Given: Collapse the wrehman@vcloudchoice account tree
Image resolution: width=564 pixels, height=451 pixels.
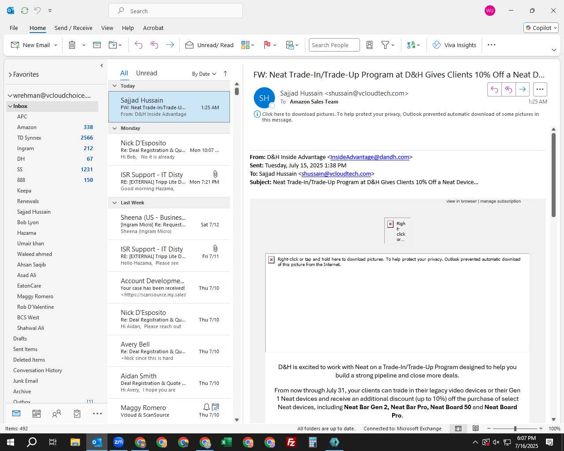Looking at the screenshot, I should 10,96.
